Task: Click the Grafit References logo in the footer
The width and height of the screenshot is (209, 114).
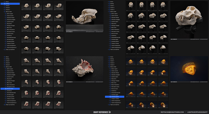Action: 102,112
